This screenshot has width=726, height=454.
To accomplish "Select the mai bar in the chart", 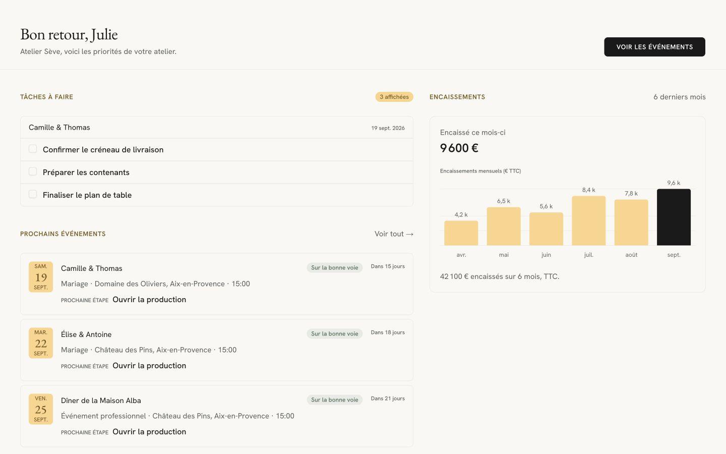I will (504, 226).
